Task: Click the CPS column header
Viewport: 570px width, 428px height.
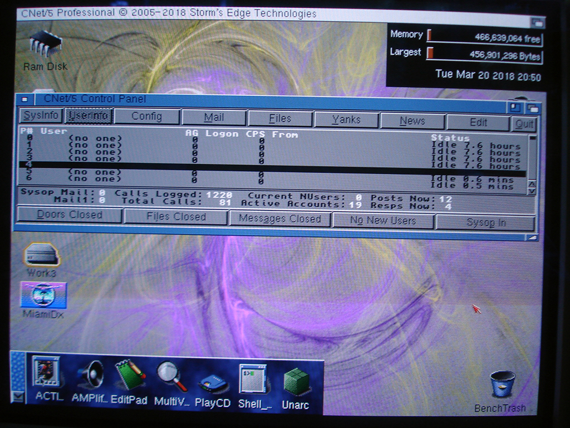Action: [255, 134]
